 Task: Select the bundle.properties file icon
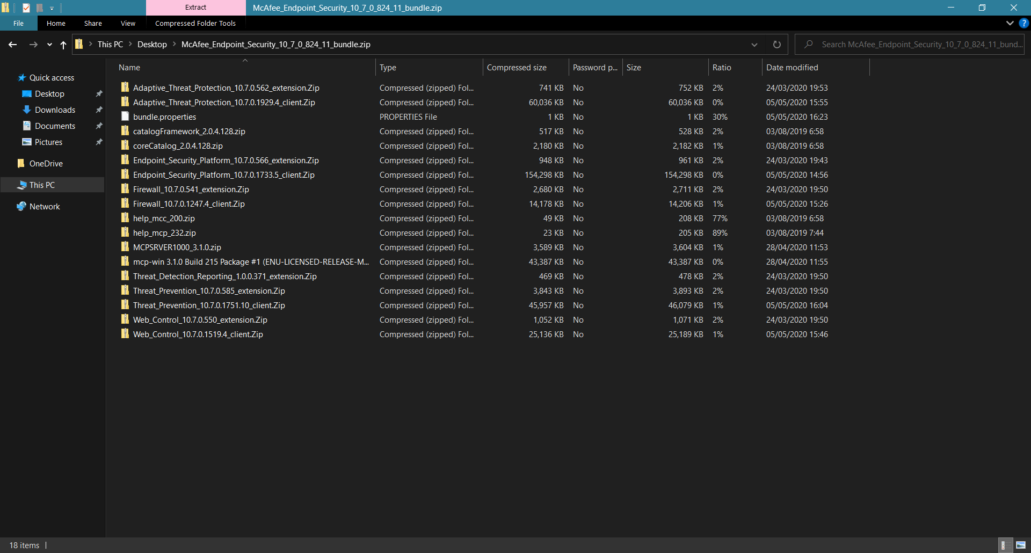[125, 117]
